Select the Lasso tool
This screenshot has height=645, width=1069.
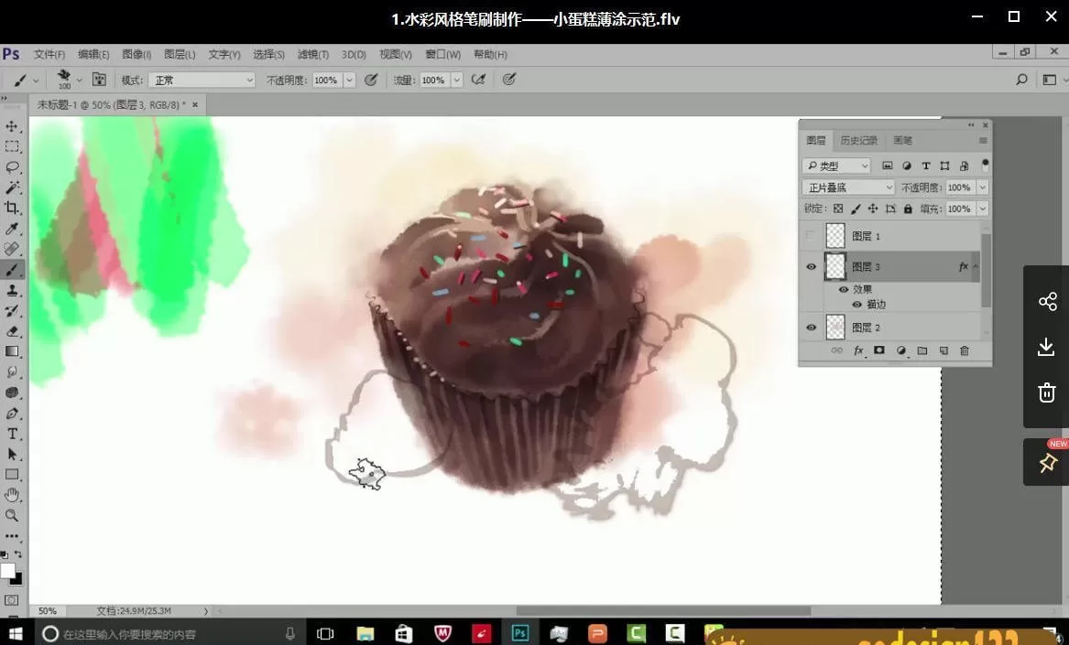pos(13,167)
